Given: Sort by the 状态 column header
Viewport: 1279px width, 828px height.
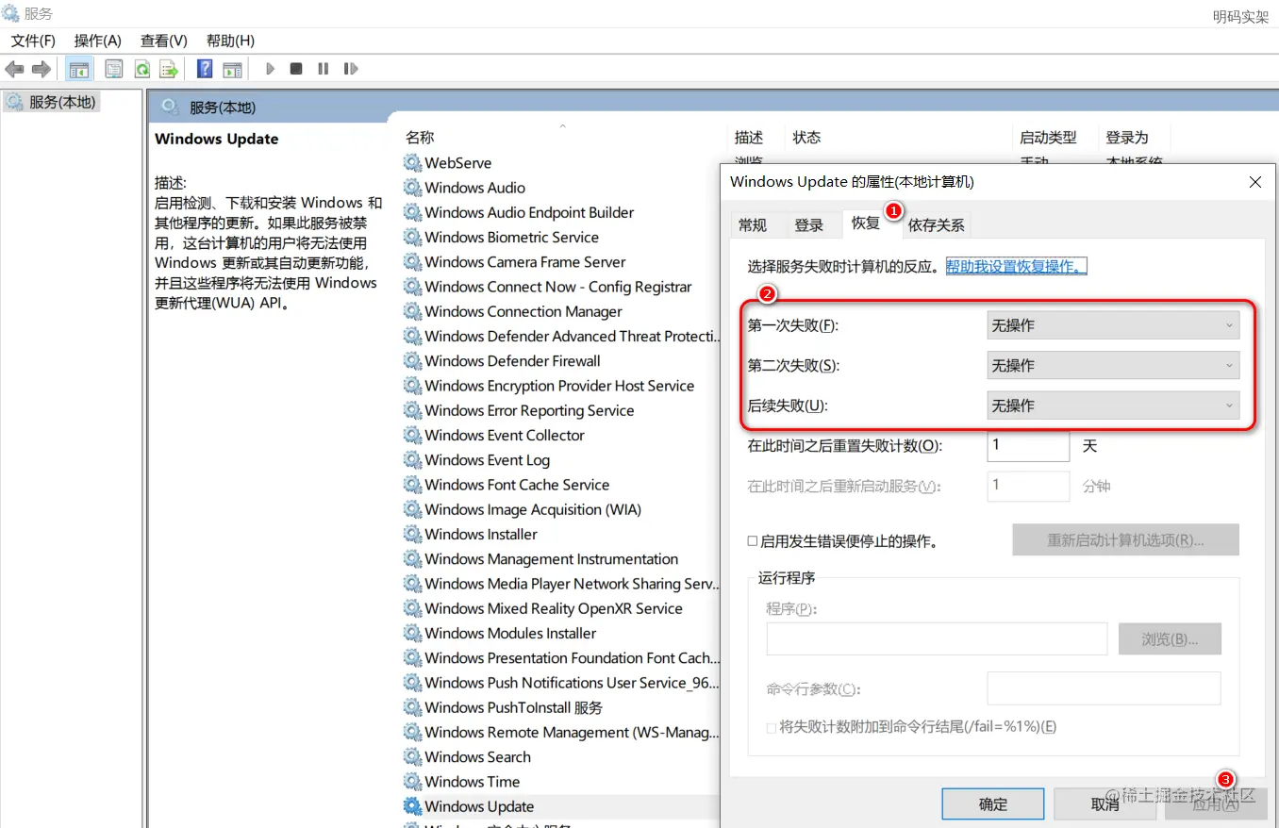Looking at the screenshot, I should (x=806, y=138).
